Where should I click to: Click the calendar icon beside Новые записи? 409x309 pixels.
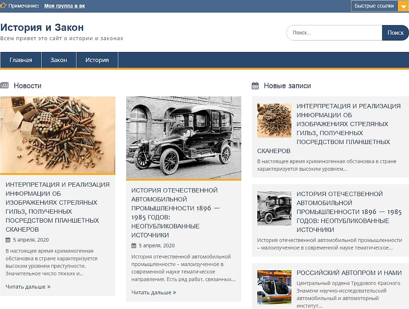click(x=255, y=86)
